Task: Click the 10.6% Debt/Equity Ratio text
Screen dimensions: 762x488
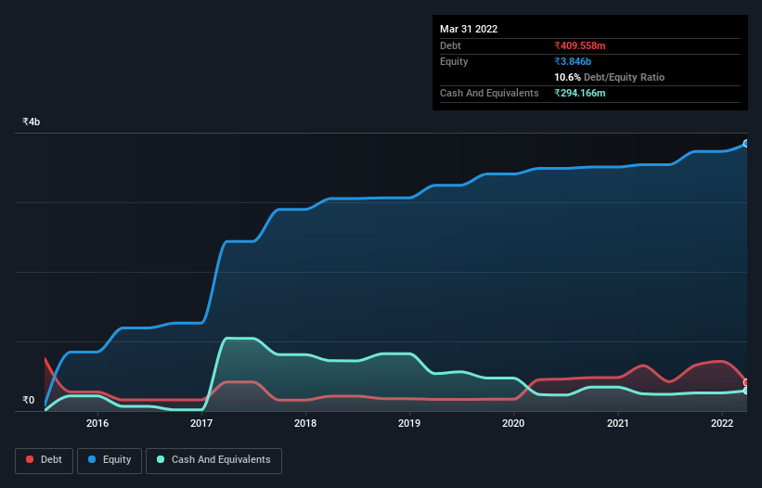Action: [610, 77]
